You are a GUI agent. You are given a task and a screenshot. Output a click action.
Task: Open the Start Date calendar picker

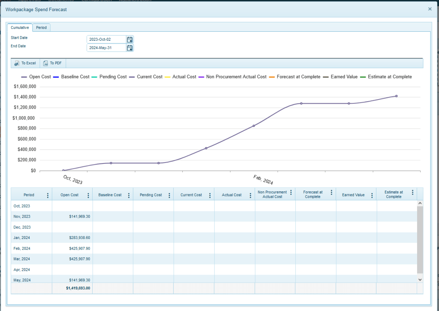(130, 39)
